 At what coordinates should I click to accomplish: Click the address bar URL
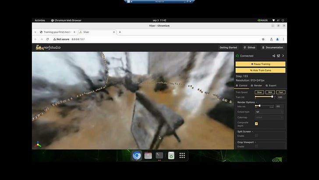click(x=78, y=39)
